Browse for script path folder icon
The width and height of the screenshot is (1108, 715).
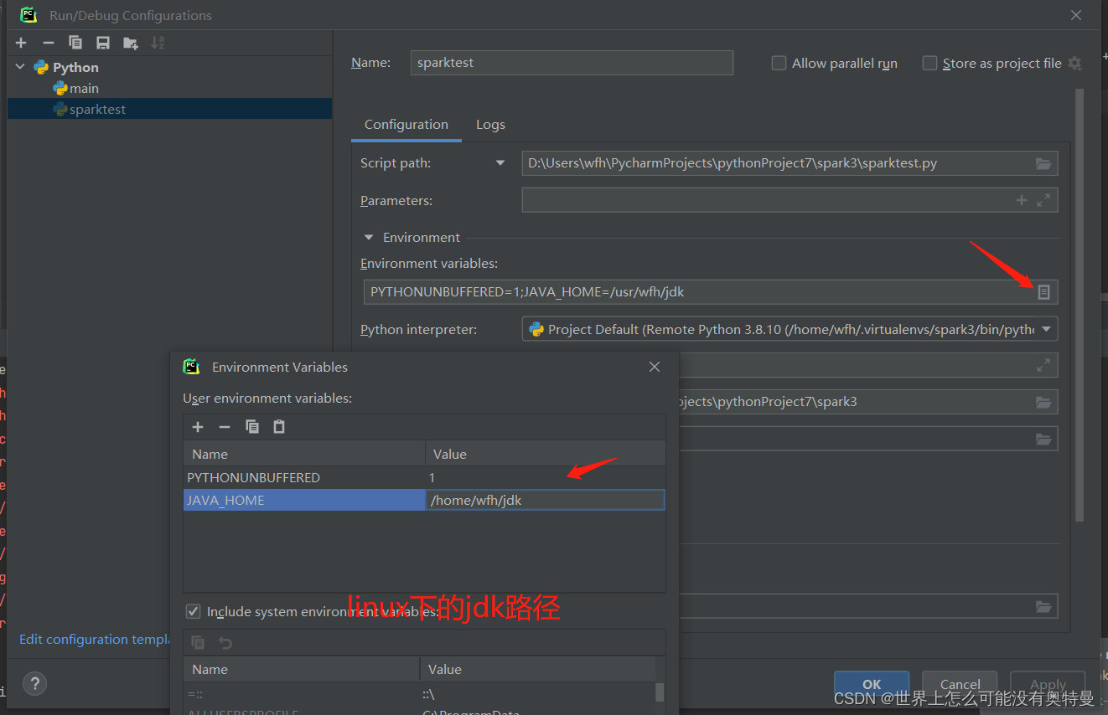tap(1043, 163)
